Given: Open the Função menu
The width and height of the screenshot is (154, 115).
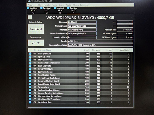Looking at the screenshot, I should [x=47, y=5].
